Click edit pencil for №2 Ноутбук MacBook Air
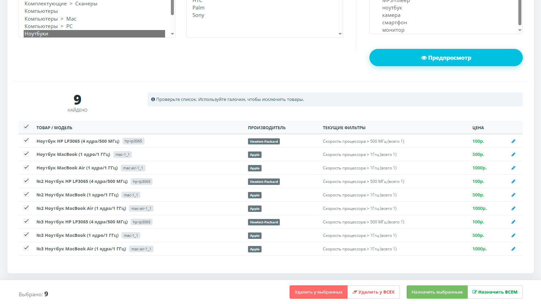541x304 pixels. pyautogui.click(x=513, y=209)
